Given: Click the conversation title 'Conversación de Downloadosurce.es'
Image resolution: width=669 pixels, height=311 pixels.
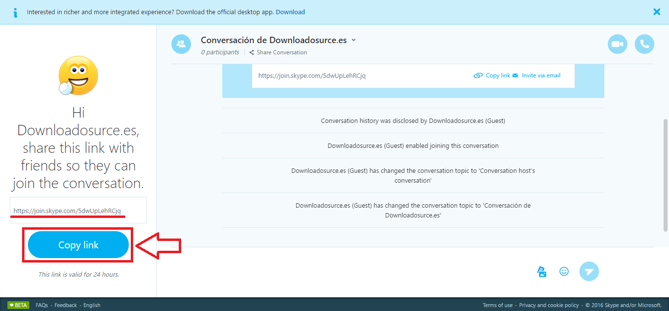Looking at the screenshot, I should (274, 40).
